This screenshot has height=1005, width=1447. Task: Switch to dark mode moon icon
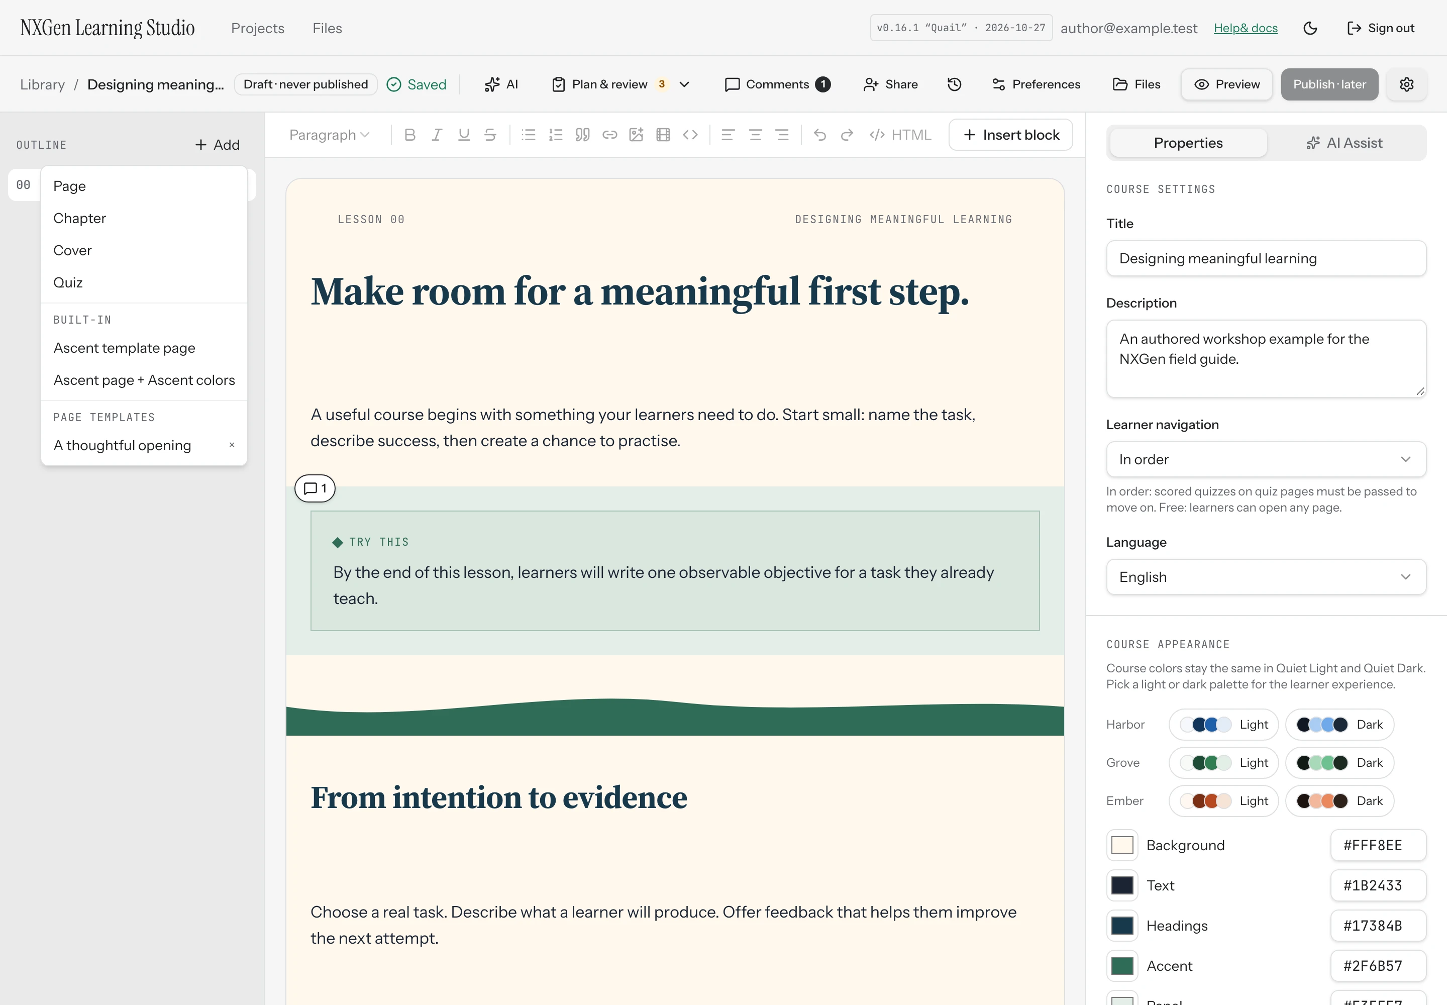pyautogui.click(x=1310, y=28)
